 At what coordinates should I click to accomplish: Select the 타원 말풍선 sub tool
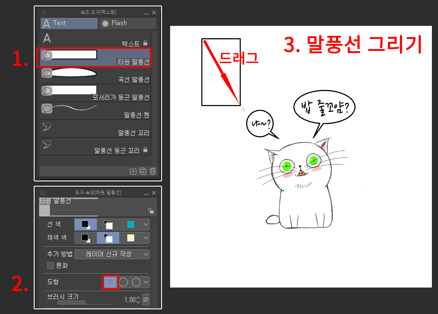(x=95, y=58)
